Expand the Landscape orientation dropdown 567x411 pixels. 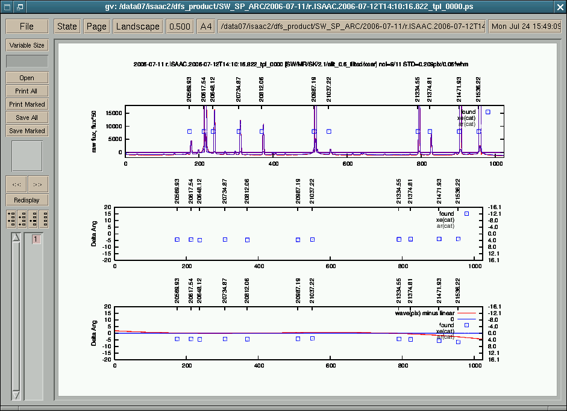coord(138,27)
